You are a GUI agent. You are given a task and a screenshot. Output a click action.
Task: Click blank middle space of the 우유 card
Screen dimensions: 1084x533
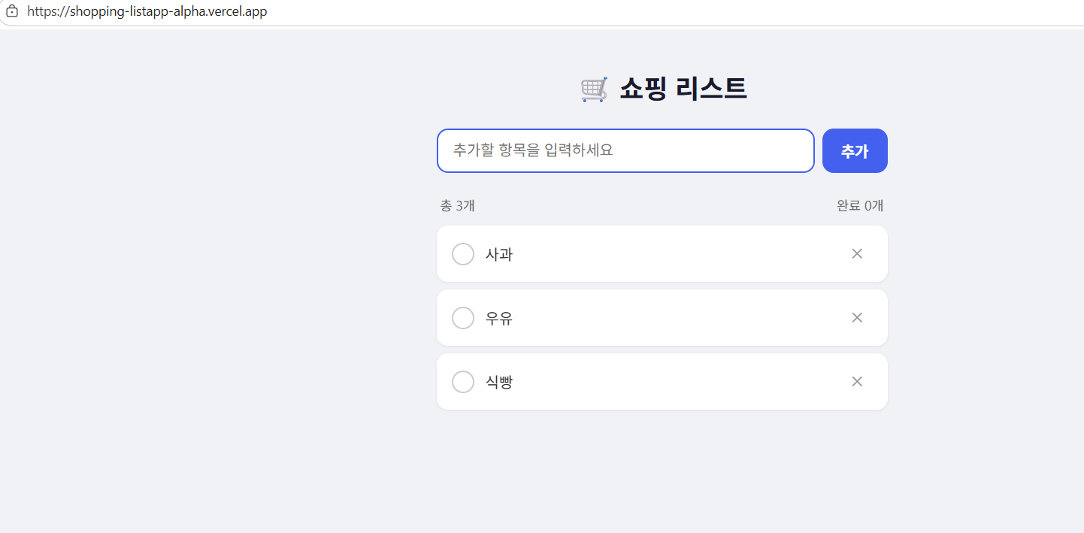669,318
